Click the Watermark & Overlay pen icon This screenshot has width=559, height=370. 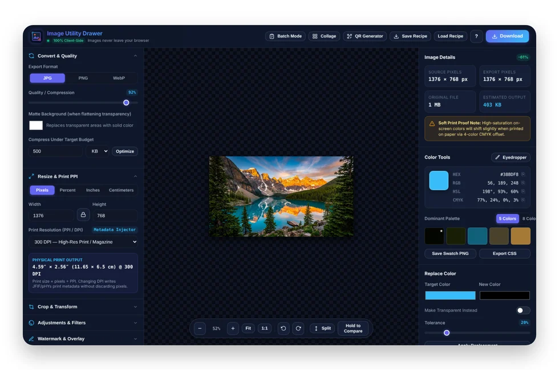(31, 339)
